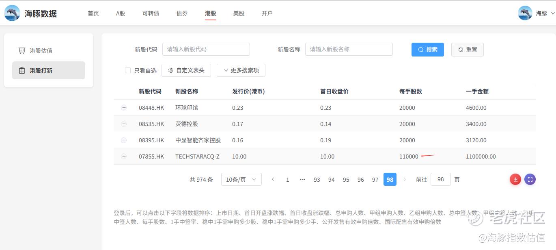Switch to the 美股 tab

click(x=239, y=13)
